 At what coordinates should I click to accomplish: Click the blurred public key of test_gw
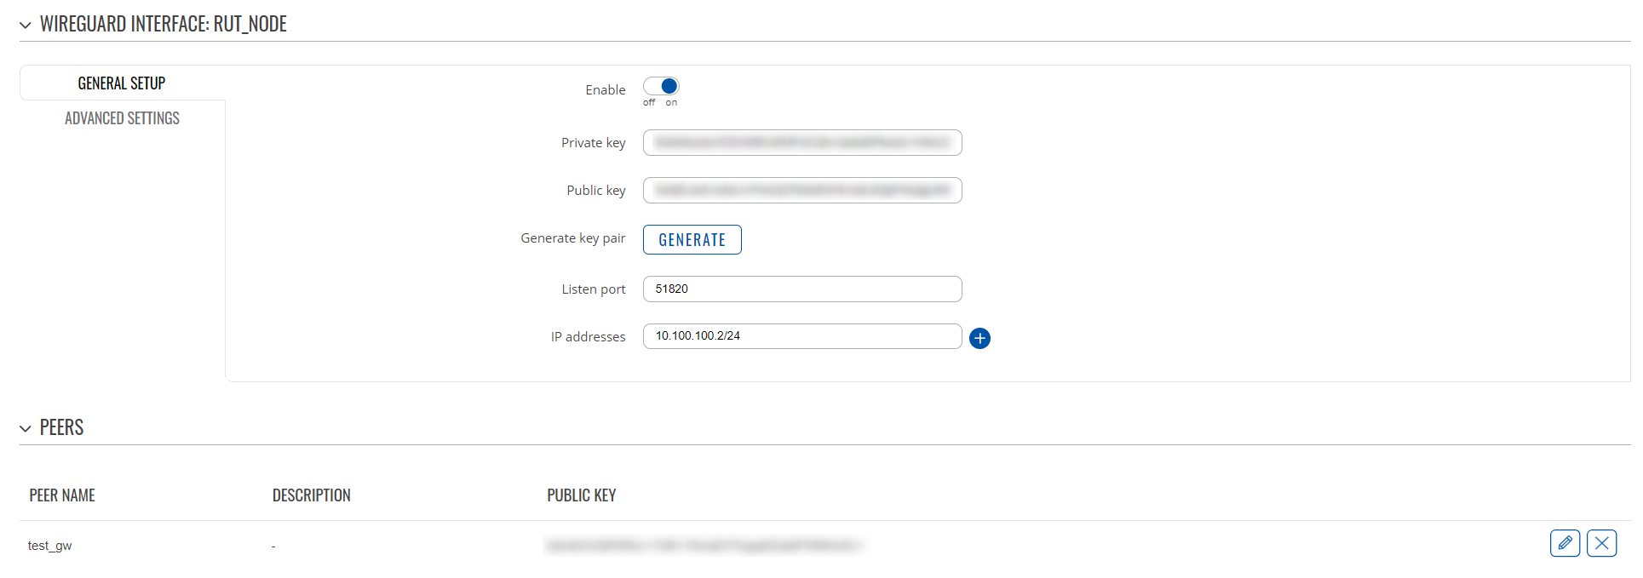(704, 545)
